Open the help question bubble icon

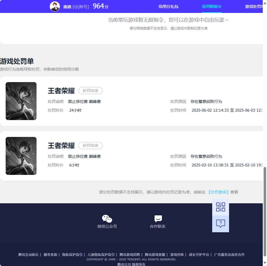pyautogui.click(x=221, y=224)
